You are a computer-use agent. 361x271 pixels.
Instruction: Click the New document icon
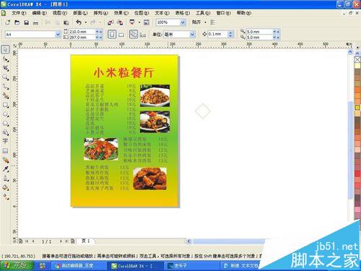8,22
